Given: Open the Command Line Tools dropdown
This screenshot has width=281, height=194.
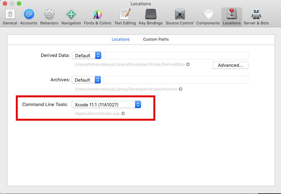Looking at the screenshot, I should click(106, 105).
